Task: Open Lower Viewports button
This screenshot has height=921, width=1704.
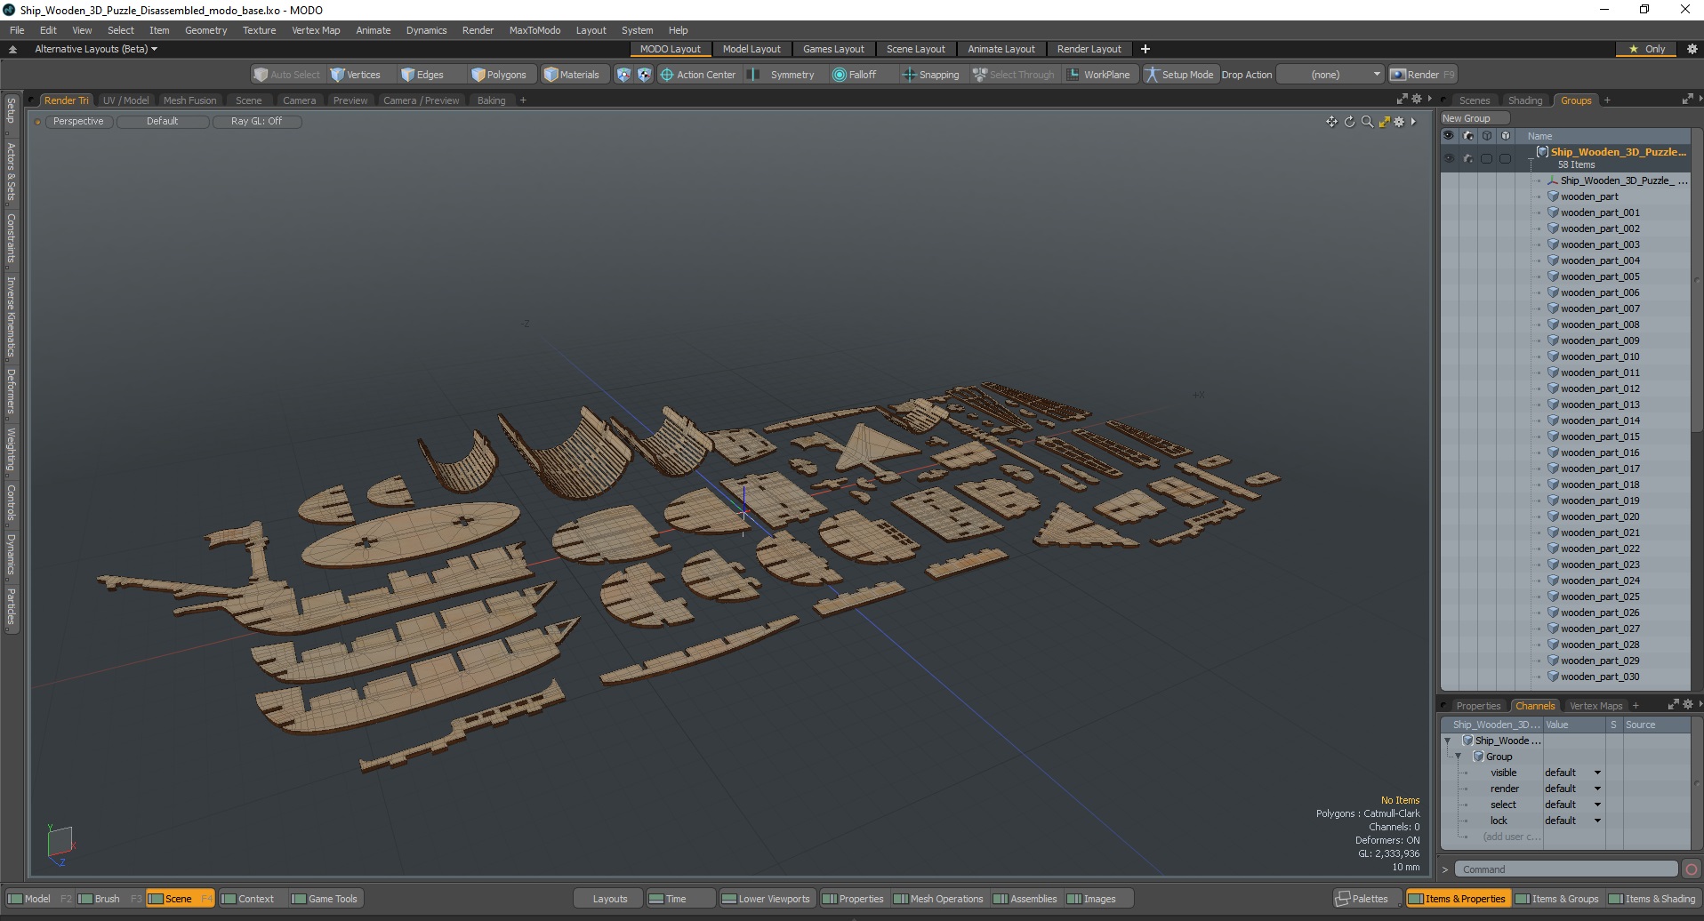Action: point(766,899)
